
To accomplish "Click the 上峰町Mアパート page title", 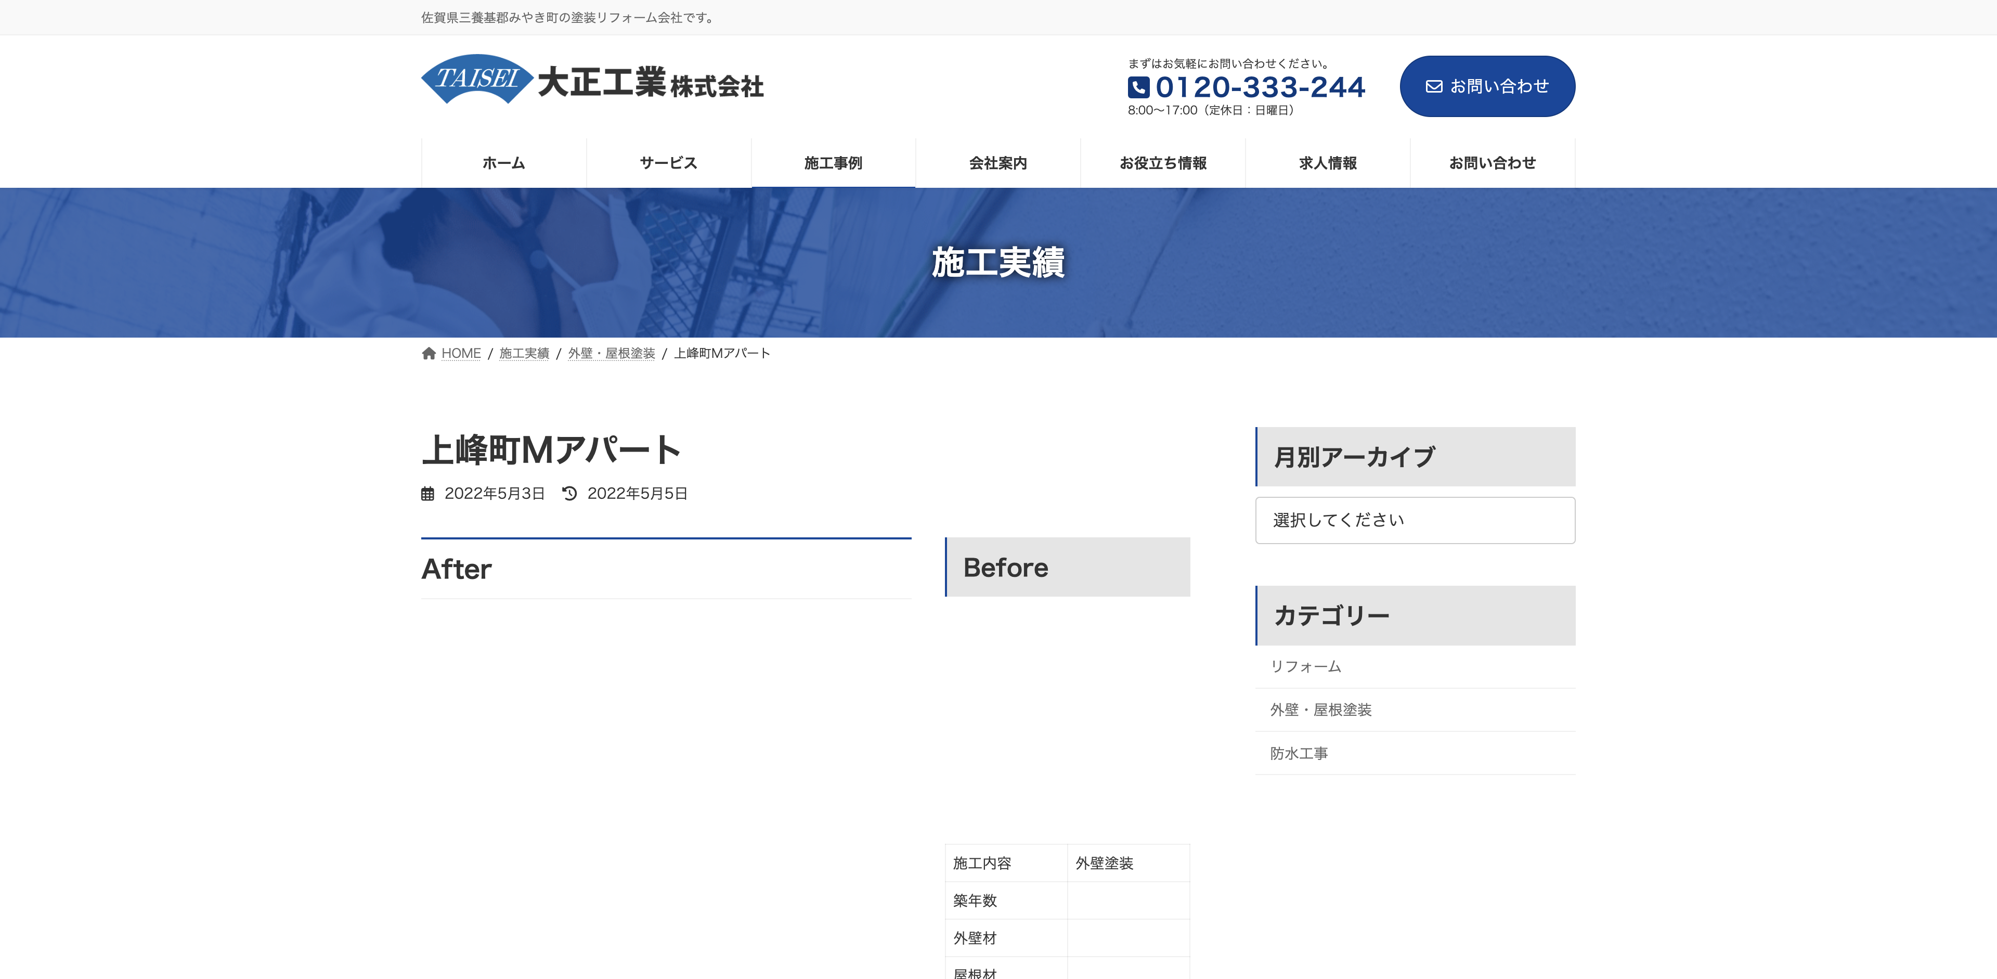I will click(551, 450).
